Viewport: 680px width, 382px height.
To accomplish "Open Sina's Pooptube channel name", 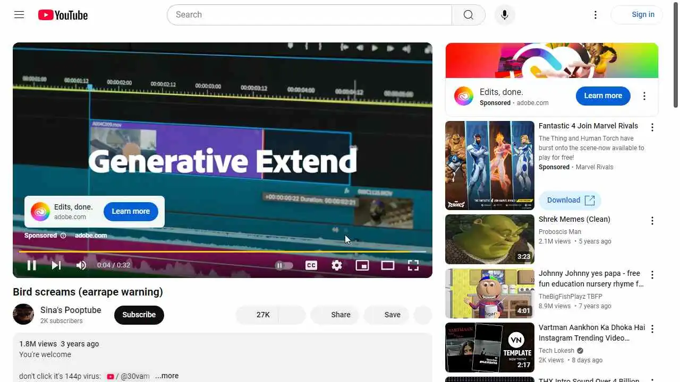I will click(71, 310).
